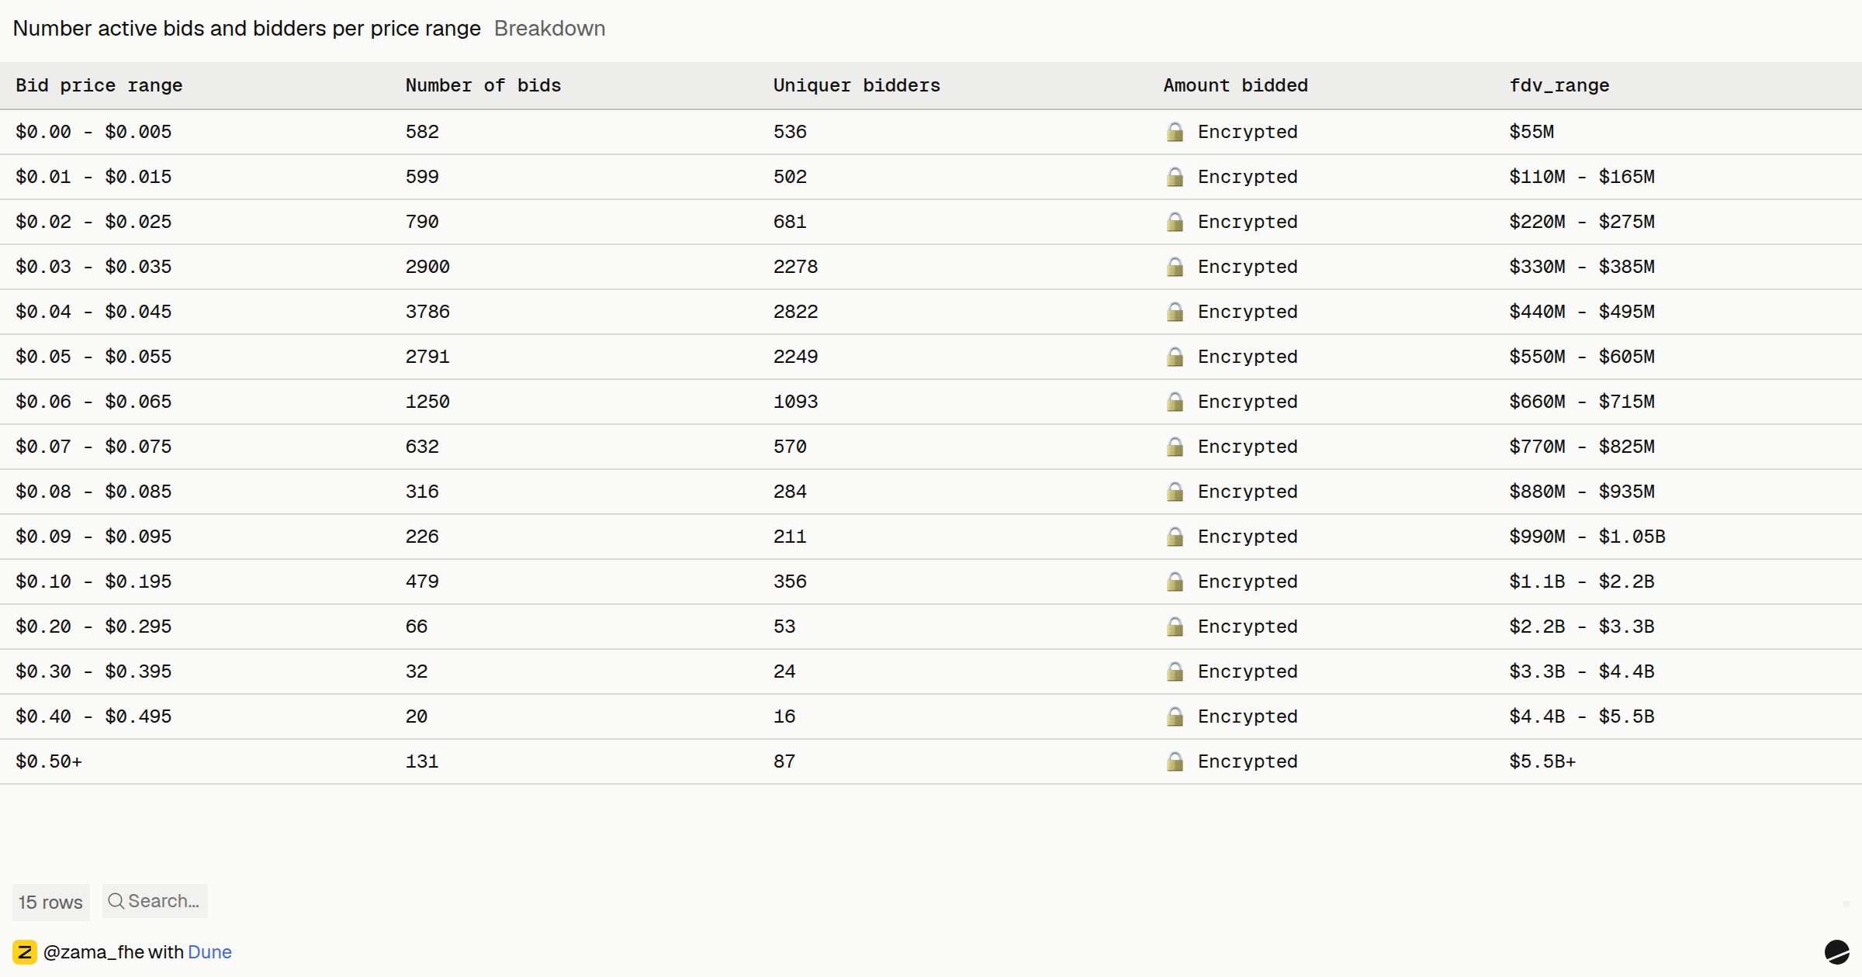Focus the Search... input field

[x=155, y=901]
